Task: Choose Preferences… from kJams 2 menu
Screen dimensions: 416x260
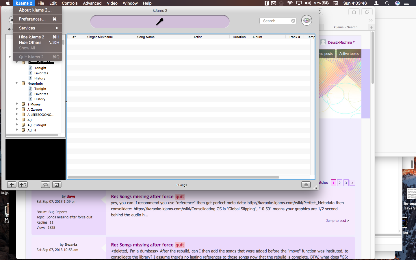Action: click(32, 19)
